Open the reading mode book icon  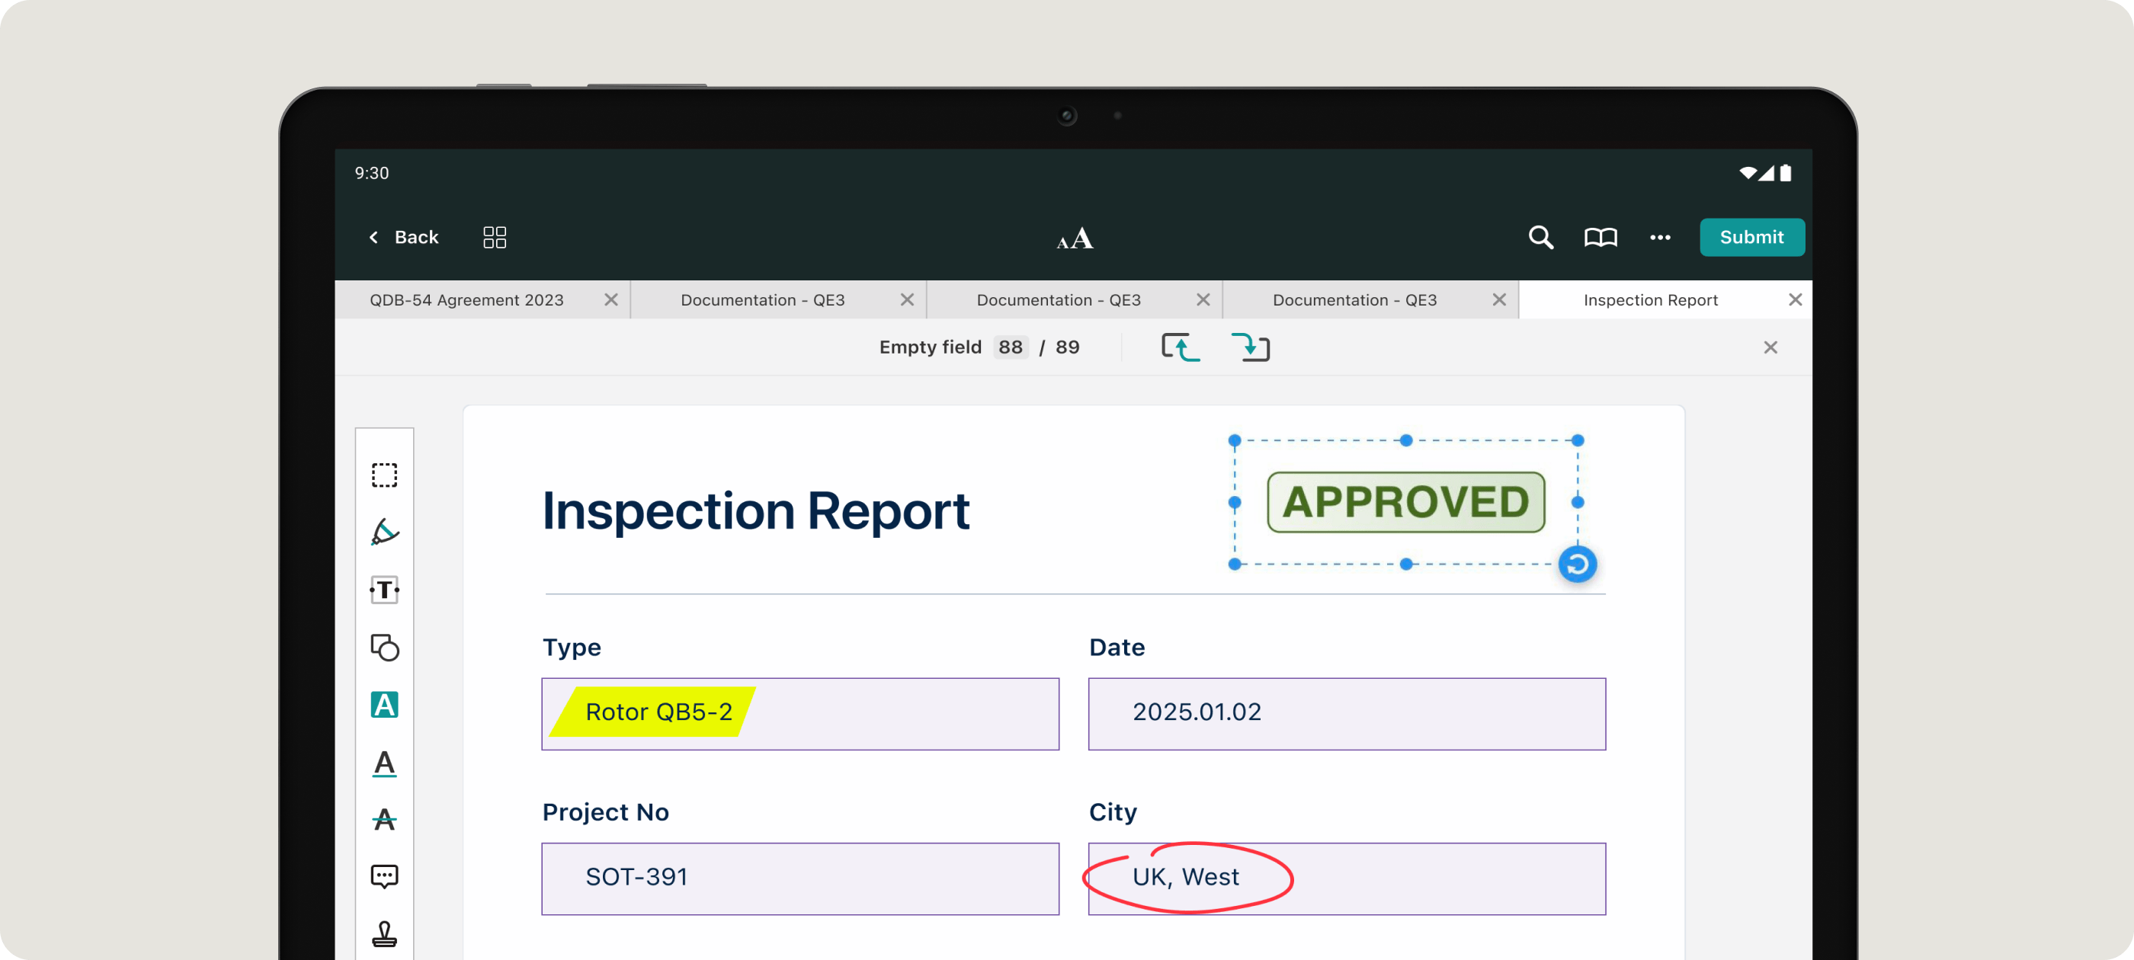pyautogui.click(x=1600, y=238)
